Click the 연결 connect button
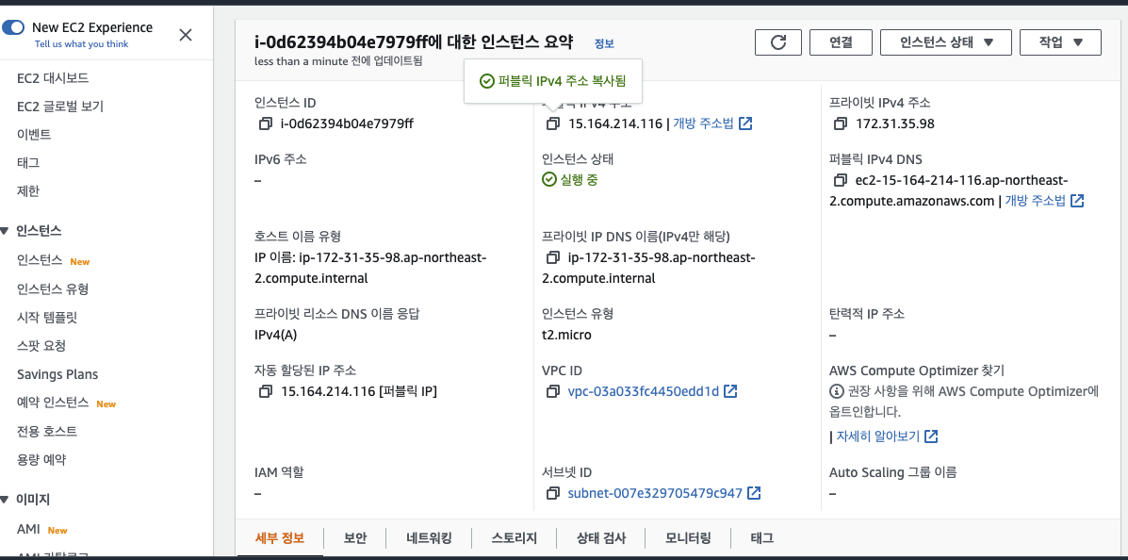 point(841,42)
